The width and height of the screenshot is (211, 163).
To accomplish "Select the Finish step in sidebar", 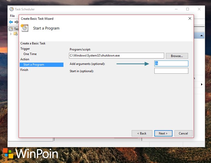I will [x=24, y=70].
